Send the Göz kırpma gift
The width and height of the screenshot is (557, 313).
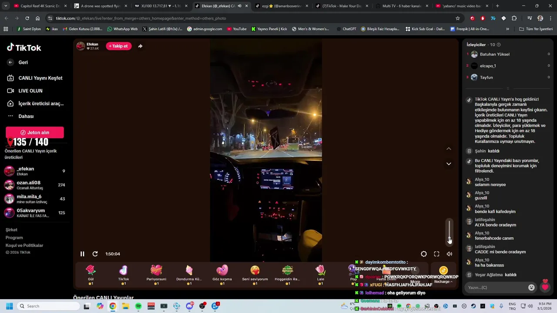coord(222,275)
